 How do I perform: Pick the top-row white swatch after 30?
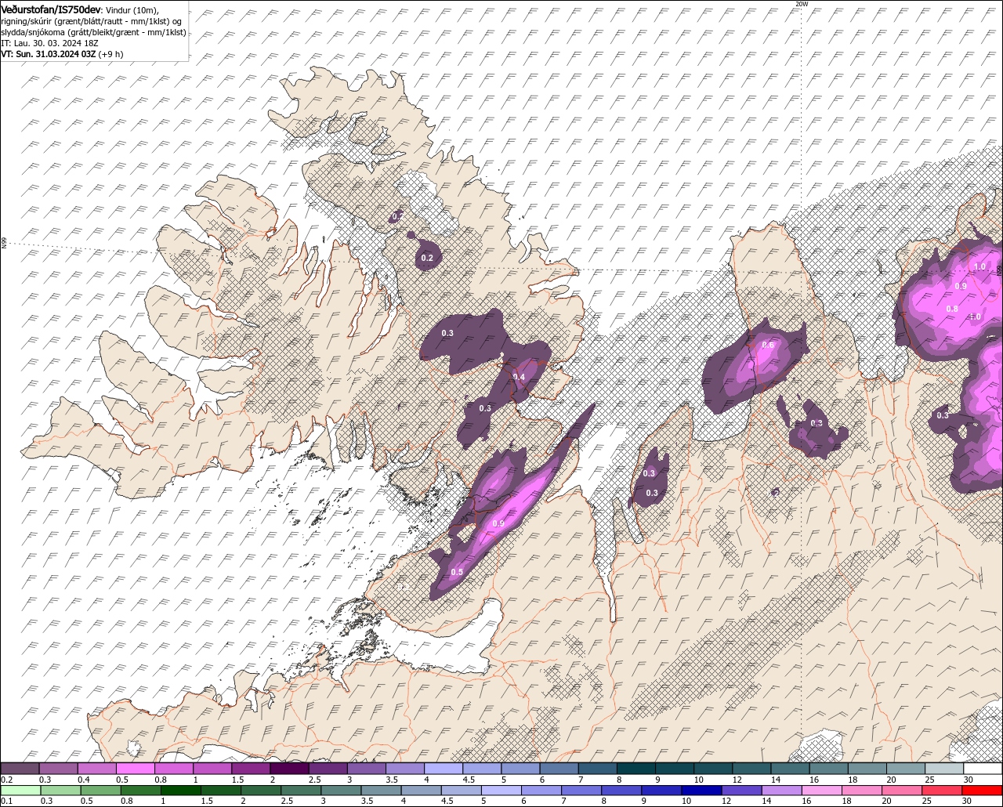pyautogui.click(x=983, y=769)
